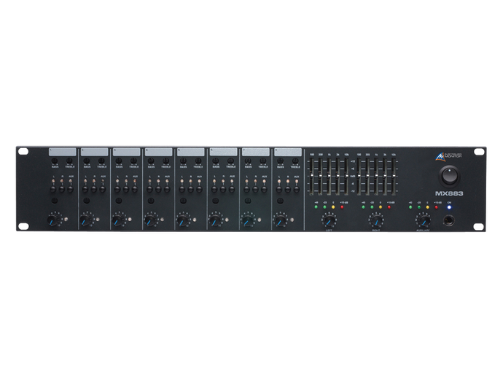Image resolution: width=503 pixels, height=378 pixels.
Task: Click the right equalizer 10k slider
Action: (394, 177)
